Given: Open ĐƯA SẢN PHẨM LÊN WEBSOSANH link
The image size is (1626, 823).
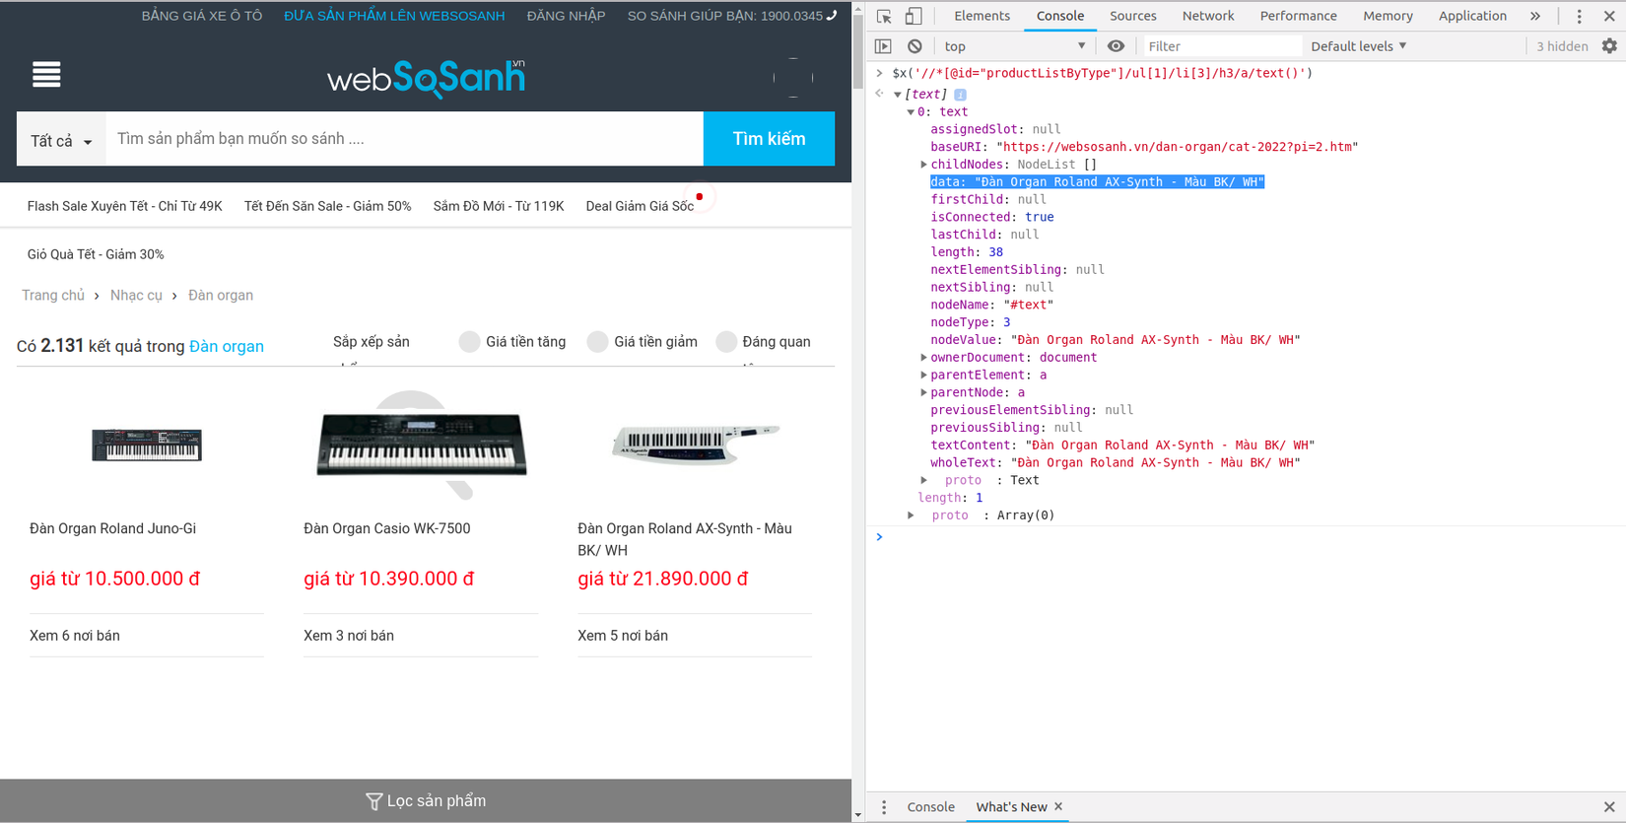Looking at the screenshot, I should click(394, 16).
